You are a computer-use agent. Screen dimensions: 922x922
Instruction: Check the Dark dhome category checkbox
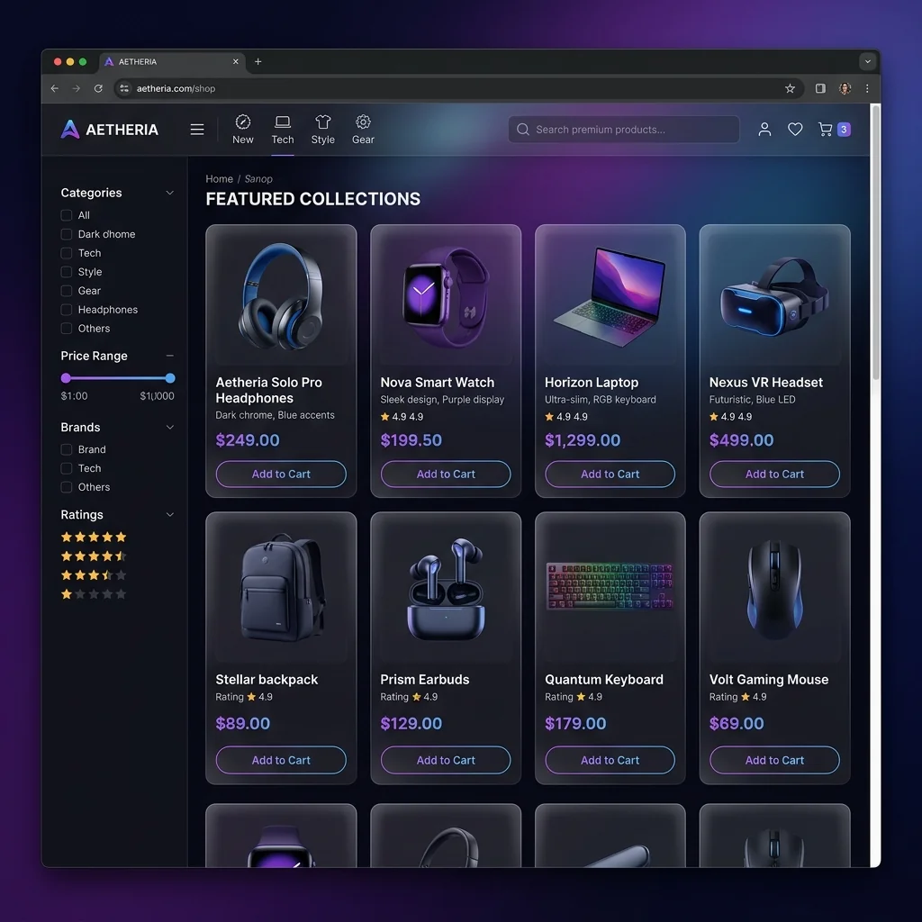(67, 234)
